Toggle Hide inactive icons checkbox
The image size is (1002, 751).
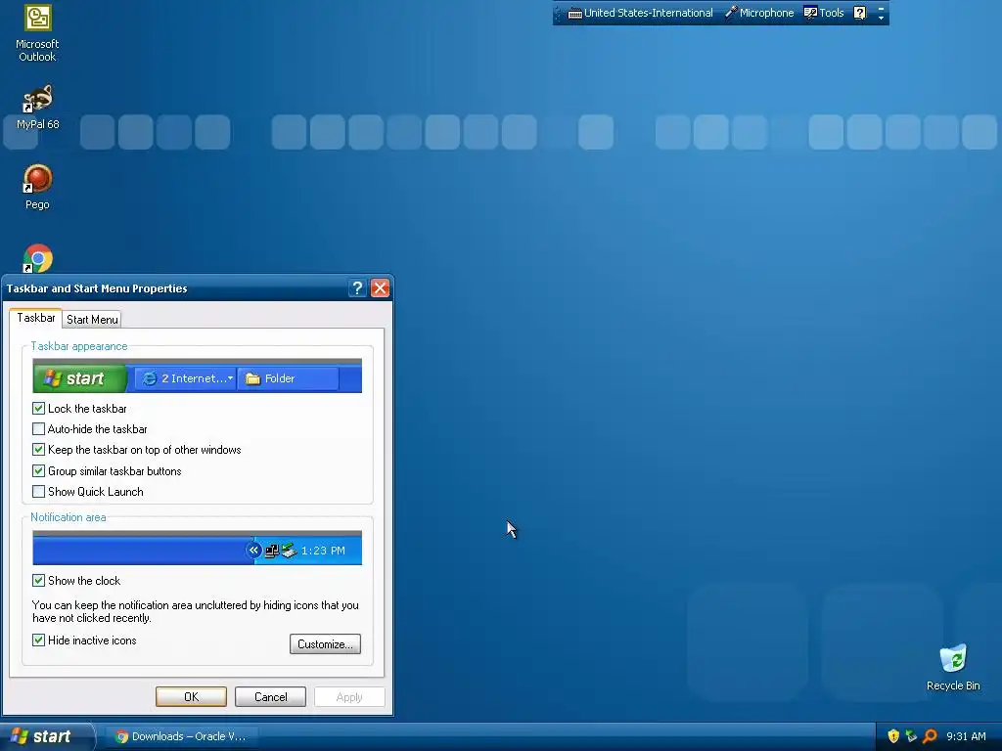point(38,641)
